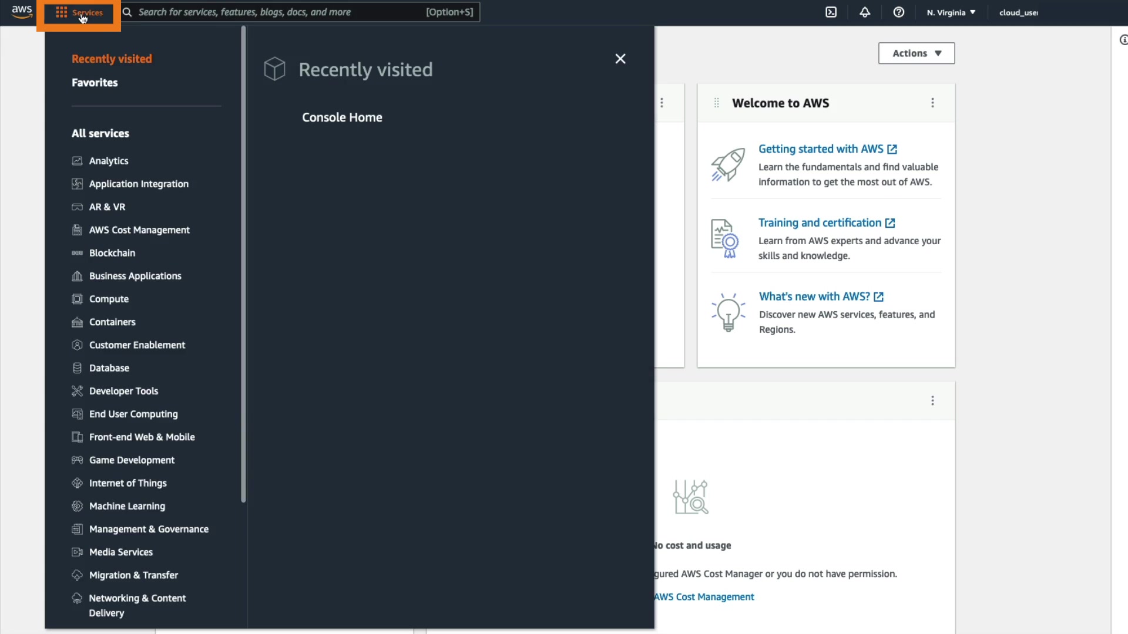Expand the N. Virginia region dropdown
The image size is (1128, 634).
(x=951, y=12)
